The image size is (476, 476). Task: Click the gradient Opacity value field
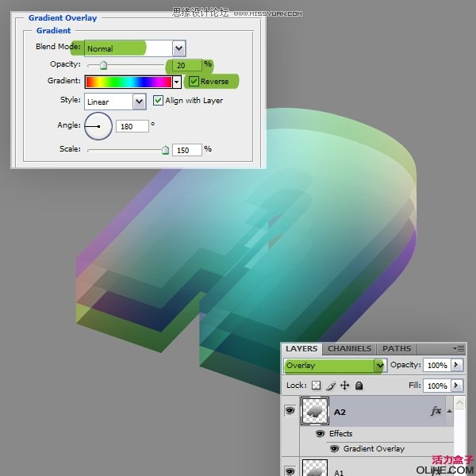[x=187, y=65]
